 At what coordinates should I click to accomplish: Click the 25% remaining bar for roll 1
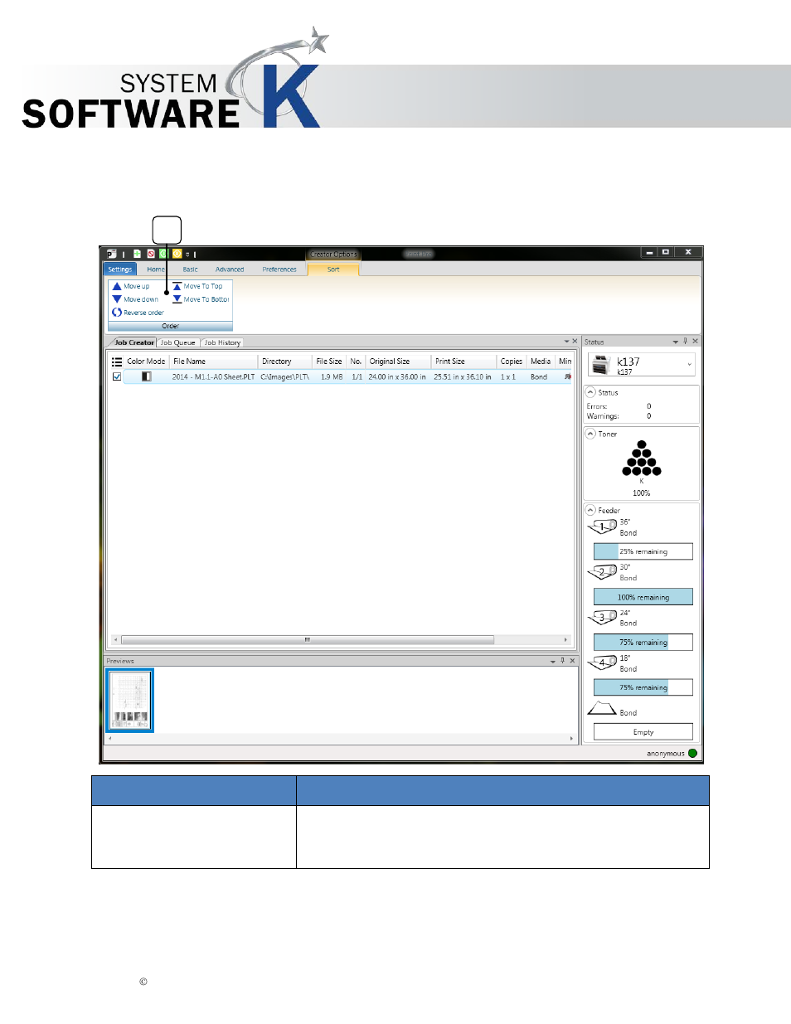pos(643,551)
